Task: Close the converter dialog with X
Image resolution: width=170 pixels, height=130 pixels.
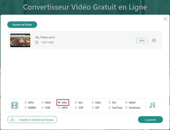Action: (x=165, y=19)
